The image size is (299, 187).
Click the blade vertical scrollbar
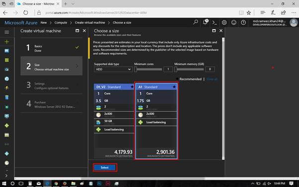pos(223,98)
